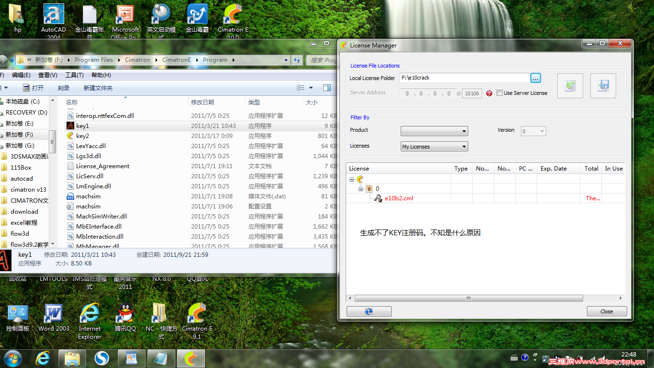Select the e10b2.cml license entry
This screenshot has width=654, height=368.
(x=398, y=198)
